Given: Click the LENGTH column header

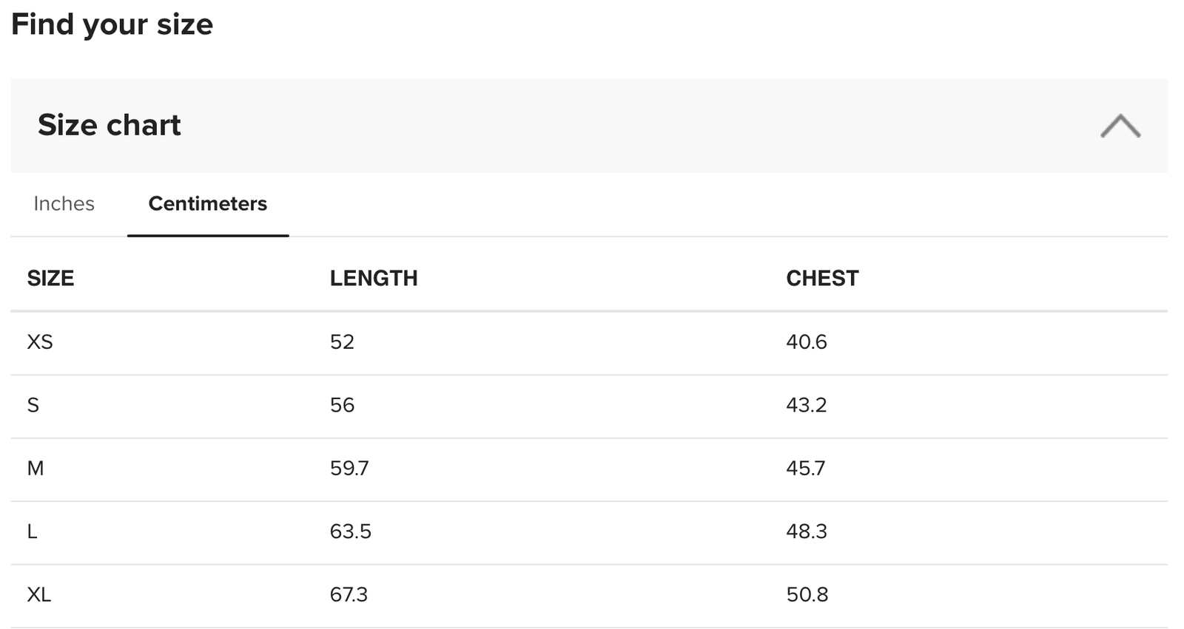Looking at the screenshot, I should pos(374,279).
